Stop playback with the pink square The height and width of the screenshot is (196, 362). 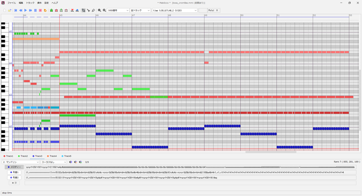pos(40,10)
